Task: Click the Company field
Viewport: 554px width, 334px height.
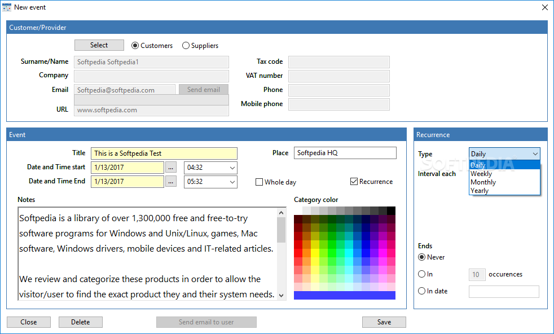Action: coord(151,76)
